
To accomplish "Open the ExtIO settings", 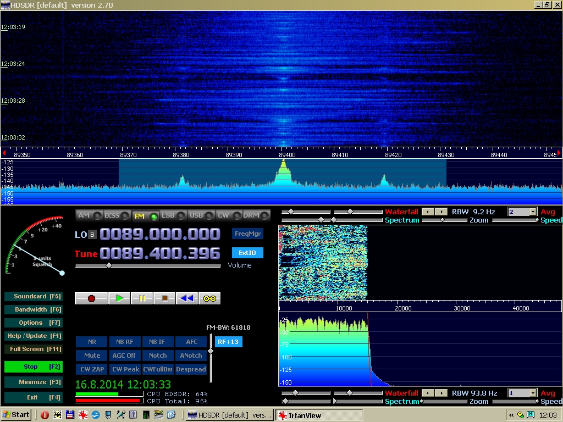I will [x=247, y=253].
